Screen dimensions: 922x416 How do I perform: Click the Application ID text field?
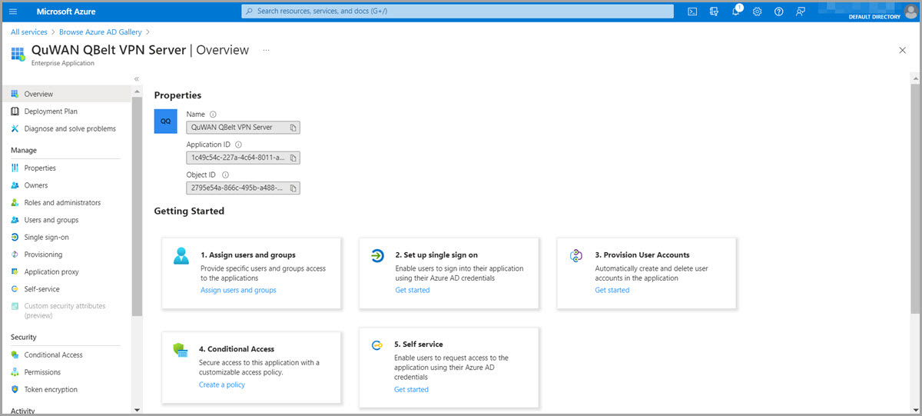click(243, 158)
